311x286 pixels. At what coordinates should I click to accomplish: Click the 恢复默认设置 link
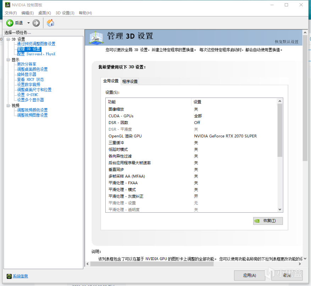(287, 41)
